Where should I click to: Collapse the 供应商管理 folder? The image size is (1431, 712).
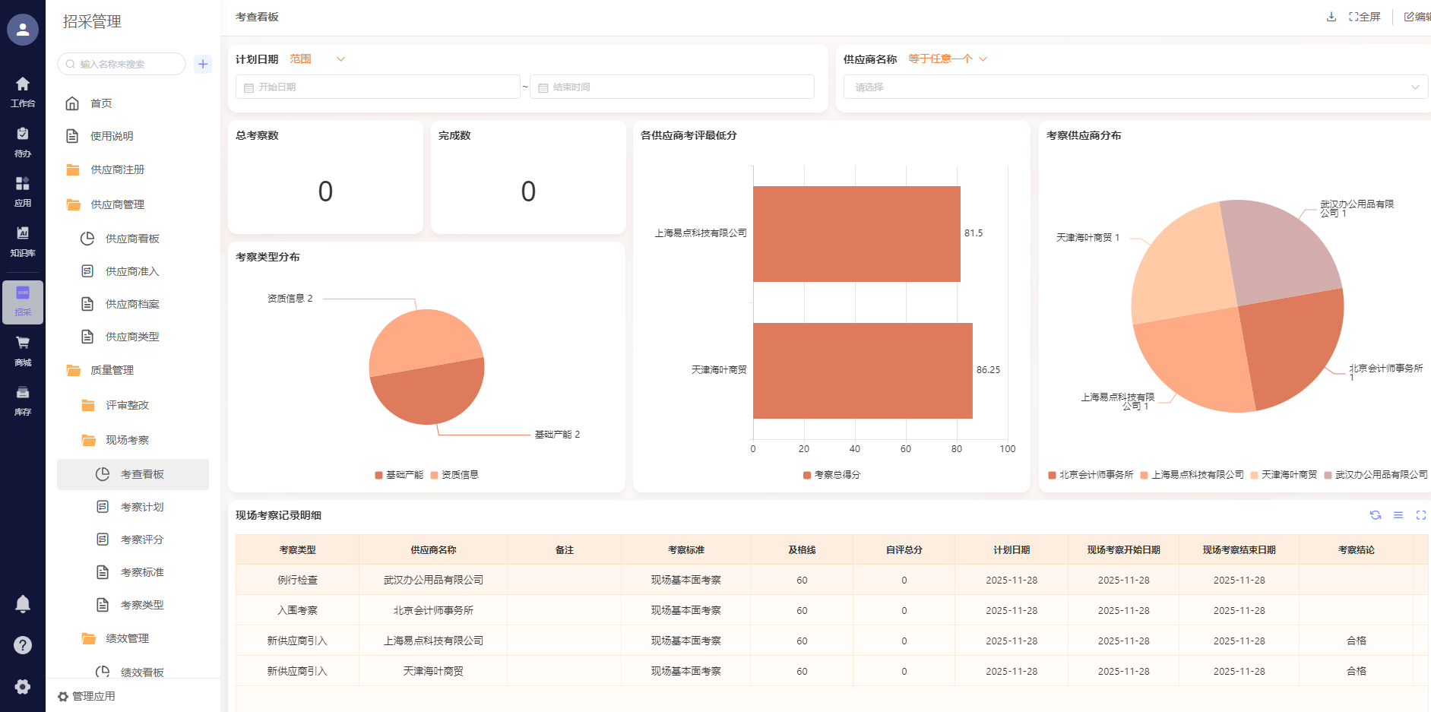coord(117,204)
